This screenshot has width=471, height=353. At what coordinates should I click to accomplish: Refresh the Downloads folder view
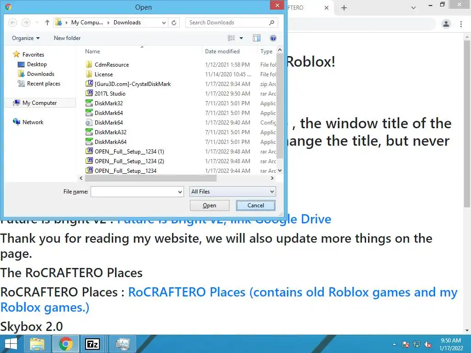[174, 23]
